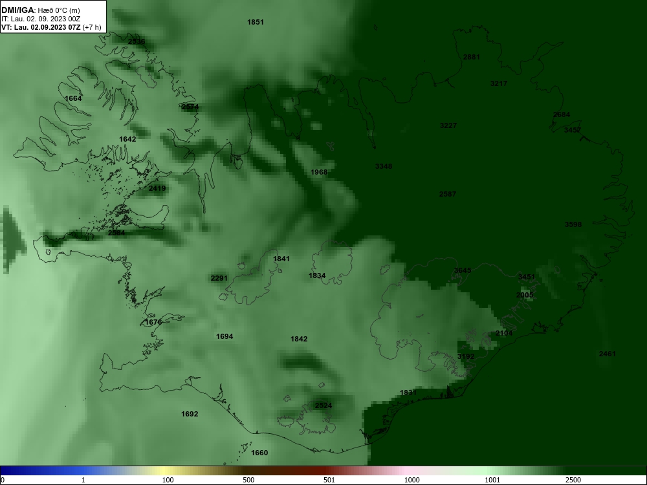
Task: Click the color scale label 0
Action: coord(3,480)
